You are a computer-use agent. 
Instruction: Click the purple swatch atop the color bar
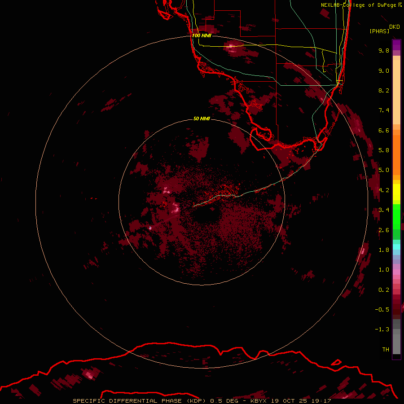coord(396,45)
